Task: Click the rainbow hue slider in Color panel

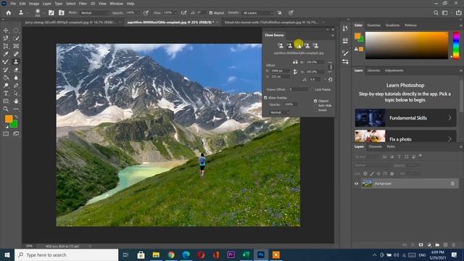Action: coord(456,46)
